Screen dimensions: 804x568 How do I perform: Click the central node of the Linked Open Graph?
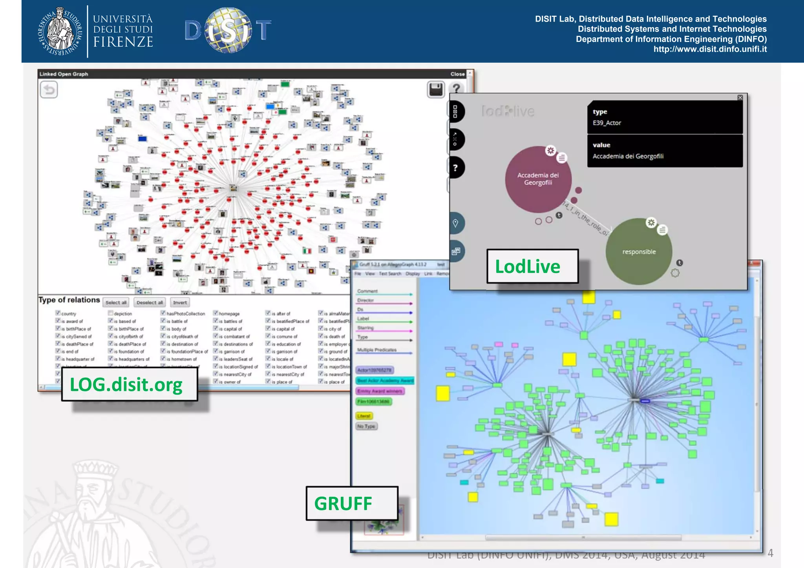pos(234,188)
